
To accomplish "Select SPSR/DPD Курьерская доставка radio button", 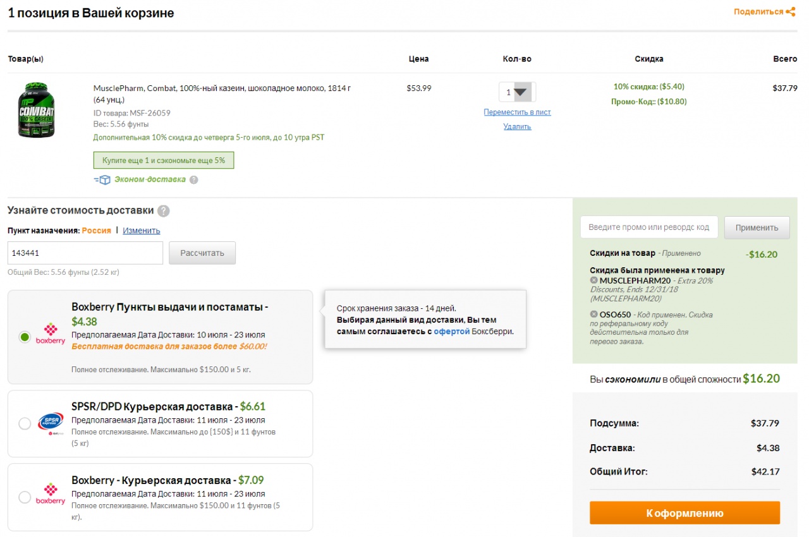I will pos(25,423).
